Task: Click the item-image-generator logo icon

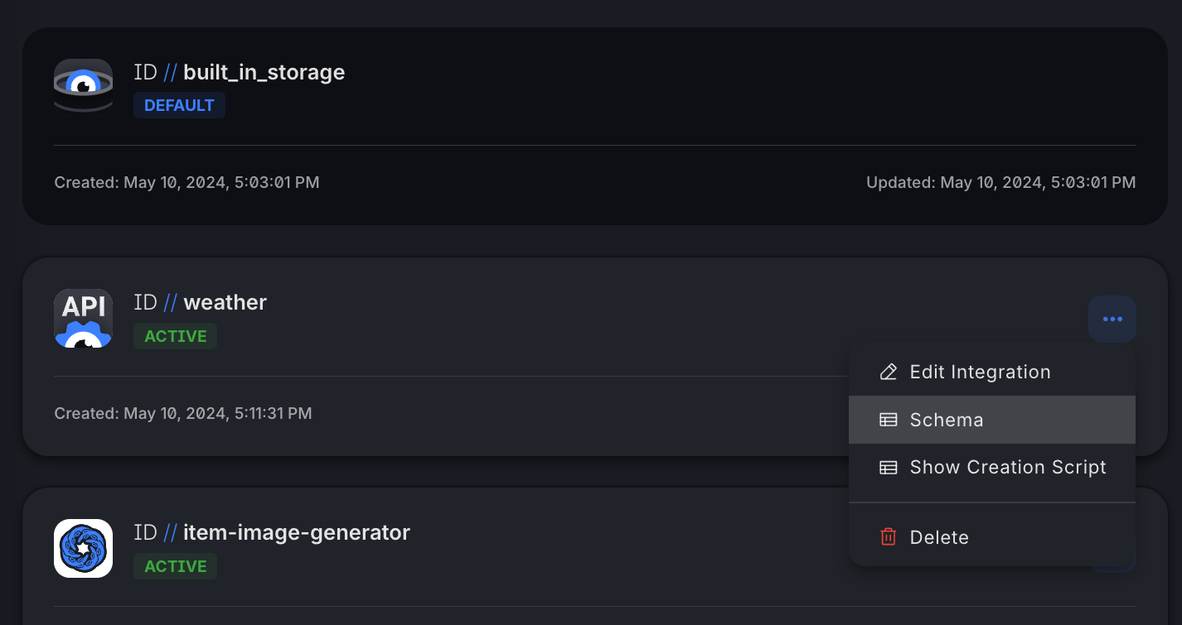Action: coord(83,548)
